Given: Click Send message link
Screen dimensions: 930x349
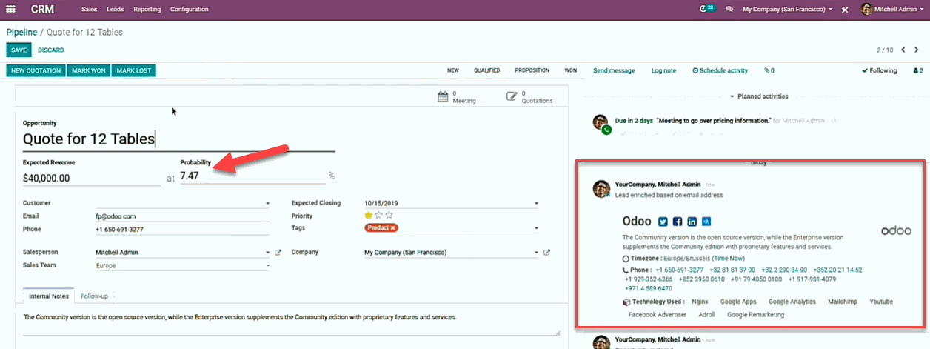Looking at the screenshot, I should [614, 71].
